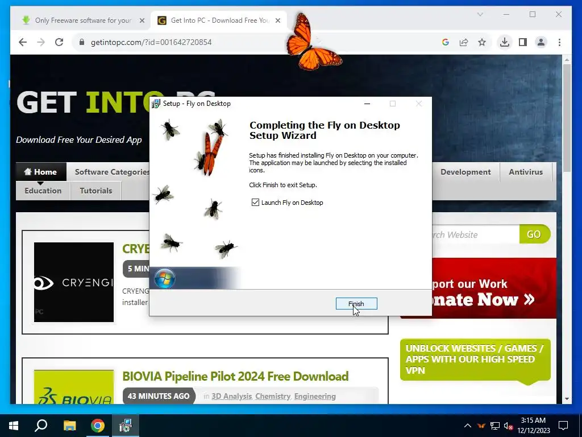Viewport: 582px width, 437px height.
Task: Click the Unblock Websites VPN banner
Action: tap(475, 360)
